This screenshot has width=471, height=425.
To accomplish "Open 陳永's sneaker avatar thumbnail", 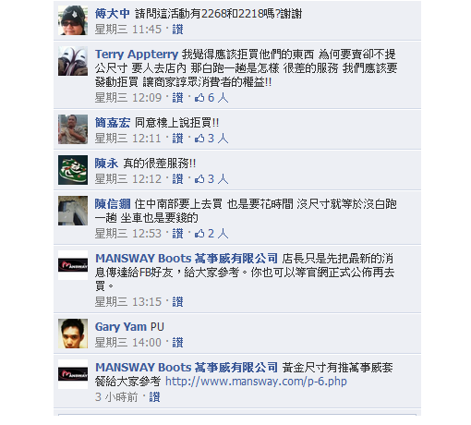I will tap(73, 170).
